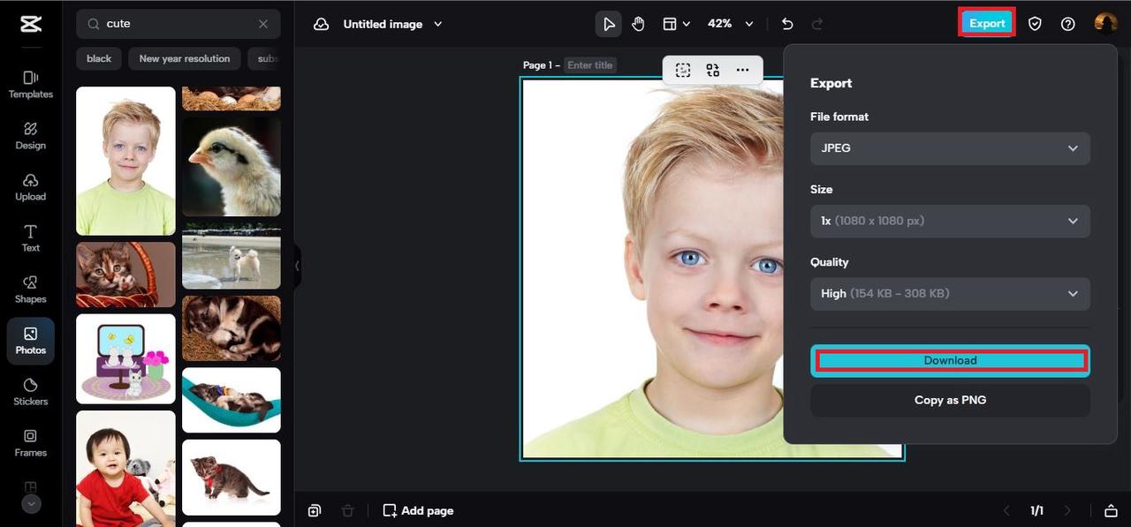Open the layout view options dropdown

coord(677,24)
